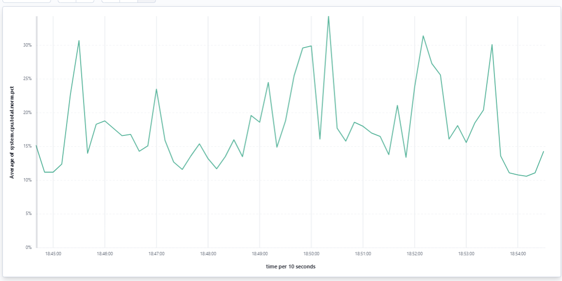
Task: Click the "10%" y-axis tick label
Action: point(28,180)
